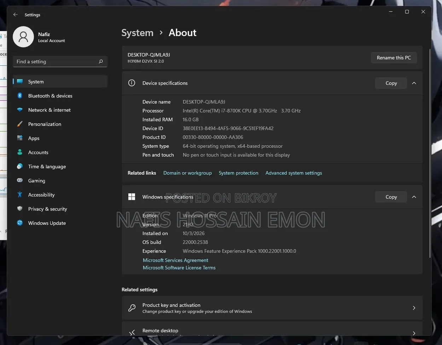Open Product key and activation

click(x=272, y=308)
